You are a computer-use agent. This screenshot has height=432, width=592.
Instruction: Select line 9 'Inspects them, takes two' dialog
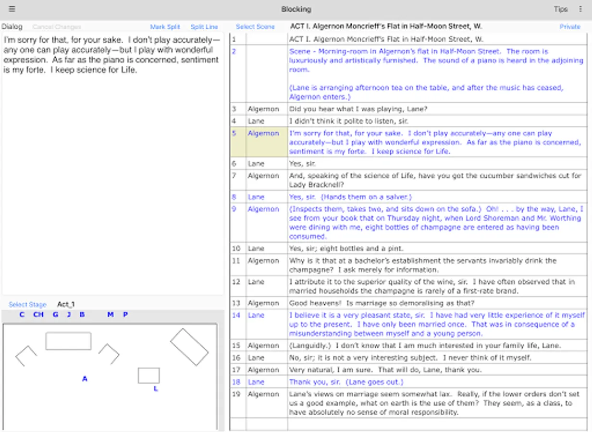pyautogui.click(x=408, y=223)
